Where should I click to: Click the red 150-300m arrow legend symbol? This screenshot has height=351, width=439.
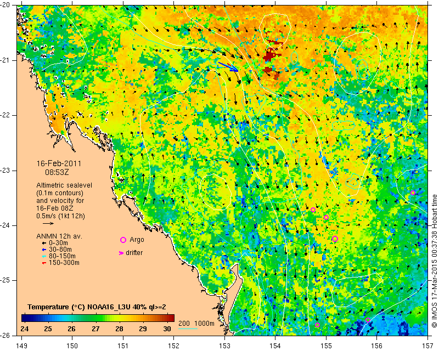[x=44, y=263]
